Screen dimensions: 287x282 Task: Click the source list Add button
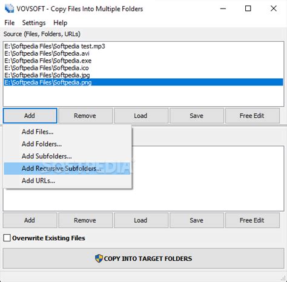click(30, 116)
